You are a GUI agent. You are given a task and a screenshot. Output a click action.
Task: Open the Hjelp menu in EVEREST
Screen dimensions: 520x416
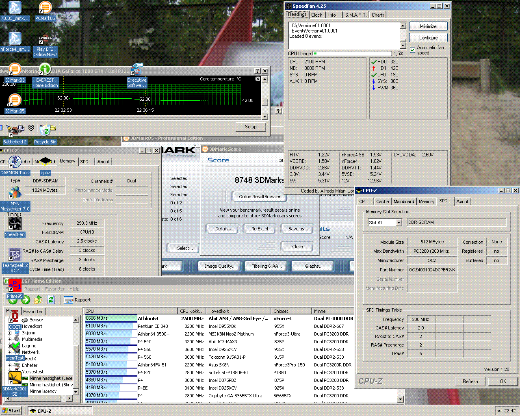point(74,289)
